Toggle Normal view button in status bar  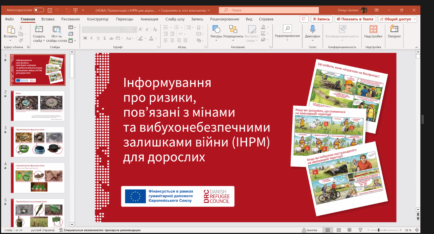pos(328,230)
